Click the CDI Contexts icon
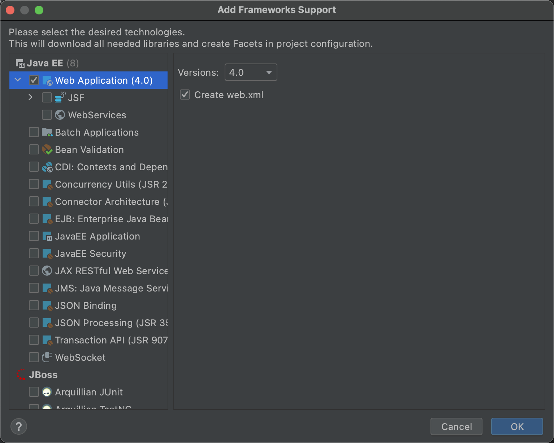Viewport: 554px width, 443px height. (x=47, y=167)
